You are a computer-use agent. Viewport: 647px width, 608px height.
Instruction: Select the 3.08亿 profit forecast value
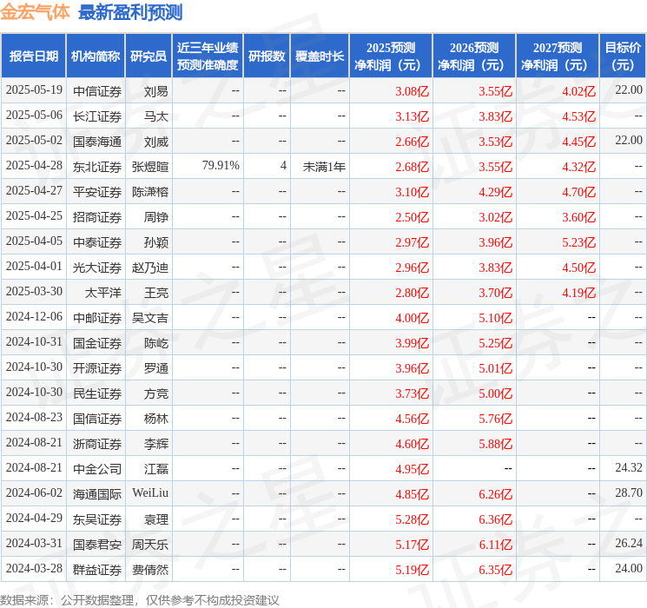pos(413,91)
